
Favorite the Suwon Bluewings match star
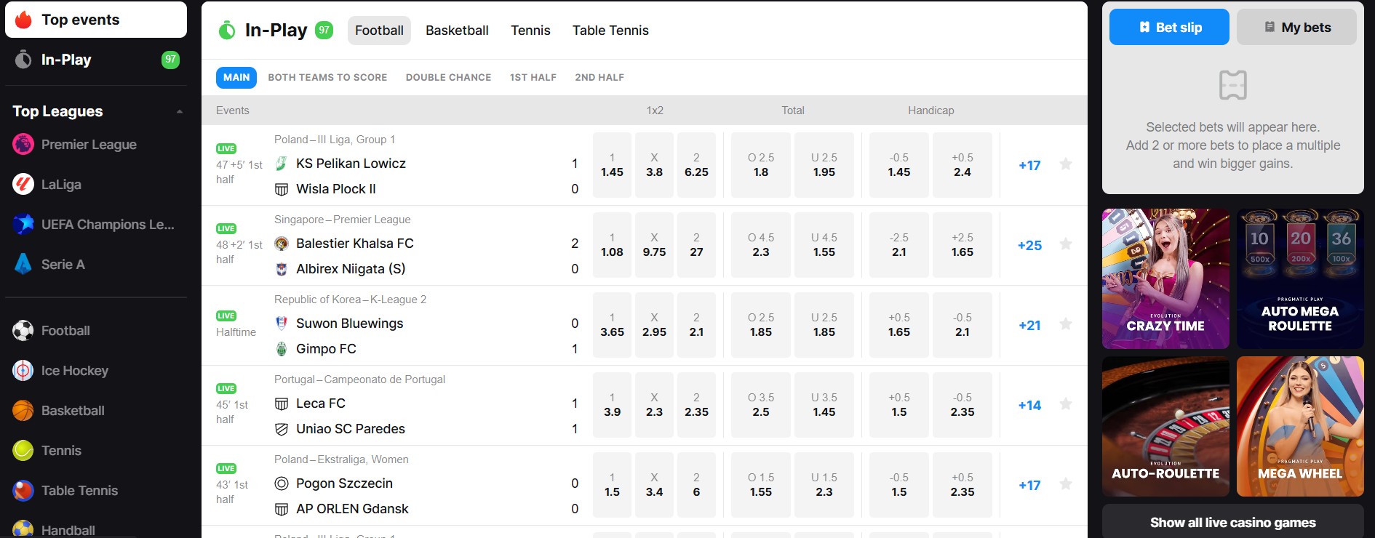tap(1066, 324)
